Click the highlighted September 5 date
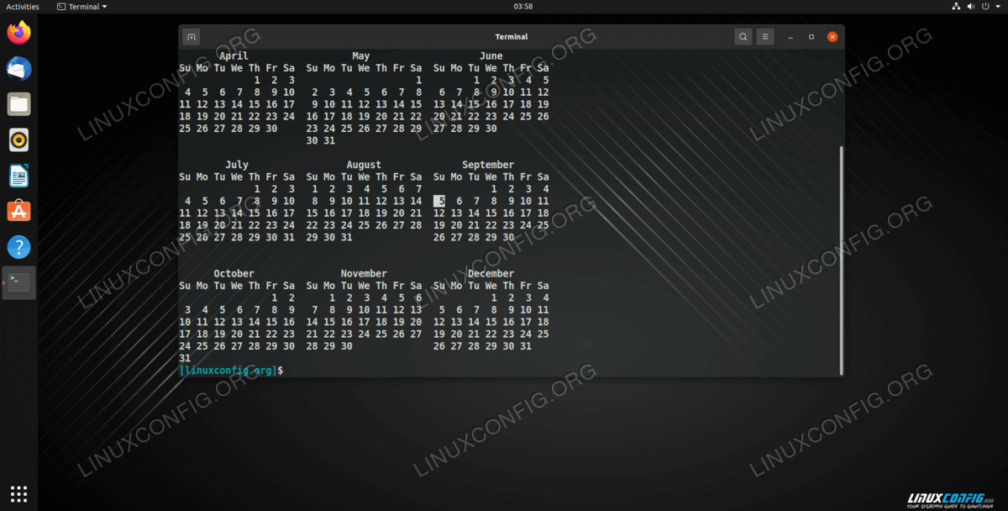 (439, 201)
